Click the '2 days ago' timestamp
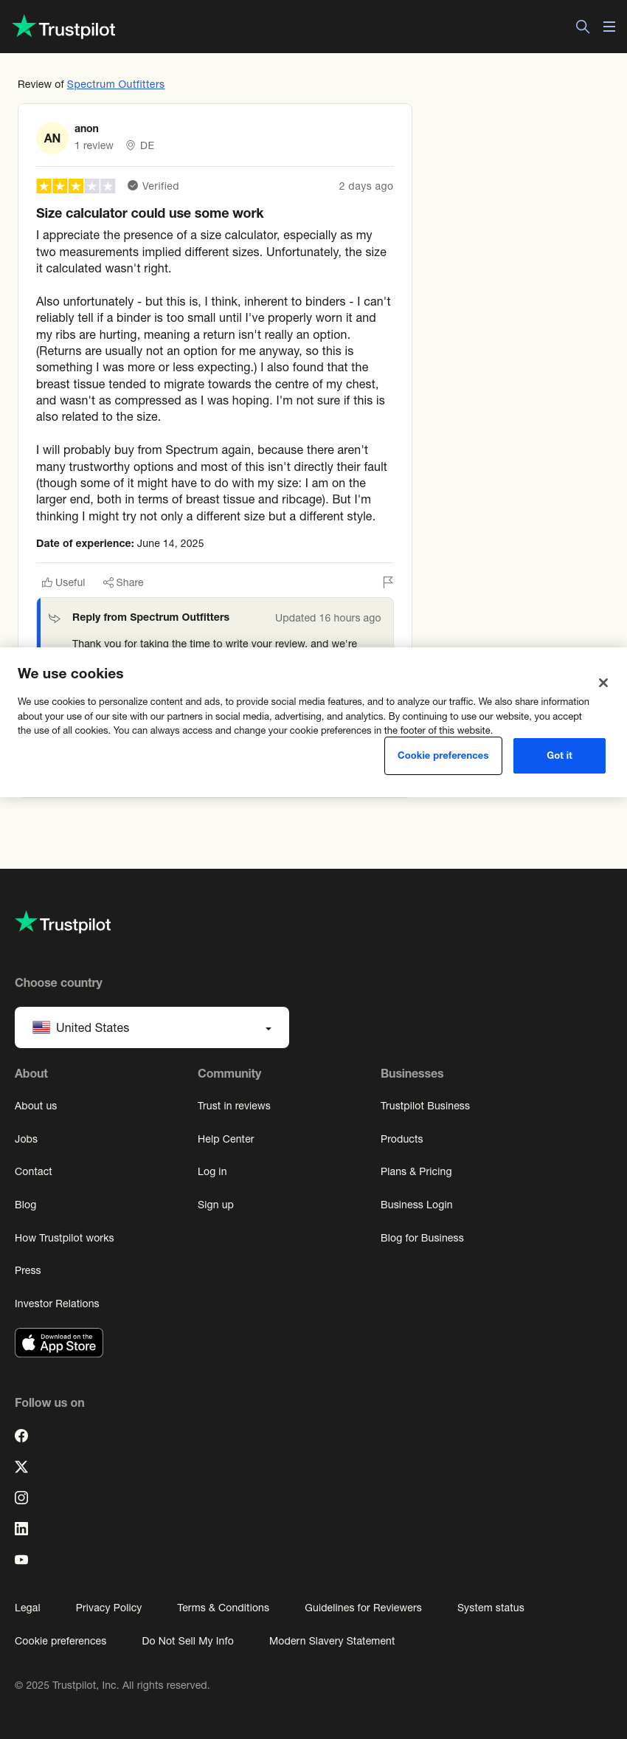 tap(366, 186)
